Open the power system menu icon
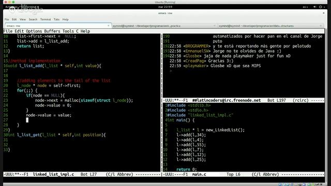This screenshot has height=186, width=331. (x=321, y=7)
